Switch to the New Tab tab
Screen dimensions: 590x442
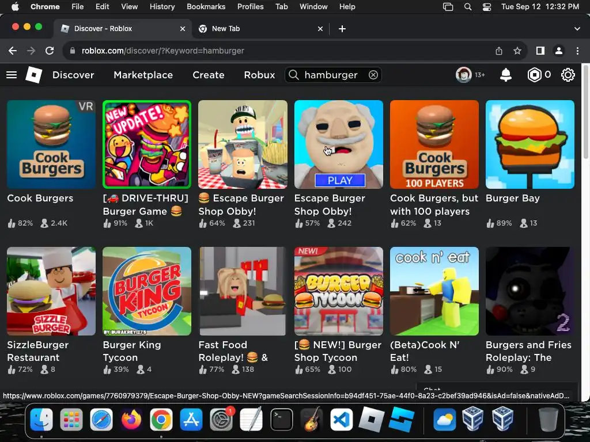click(x=261, y=29)
